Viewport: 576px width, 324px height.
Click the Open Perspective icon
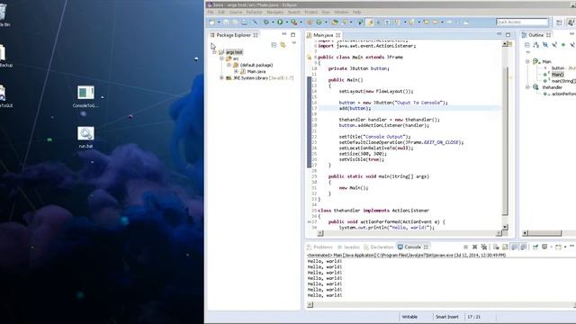pos(559,22)
